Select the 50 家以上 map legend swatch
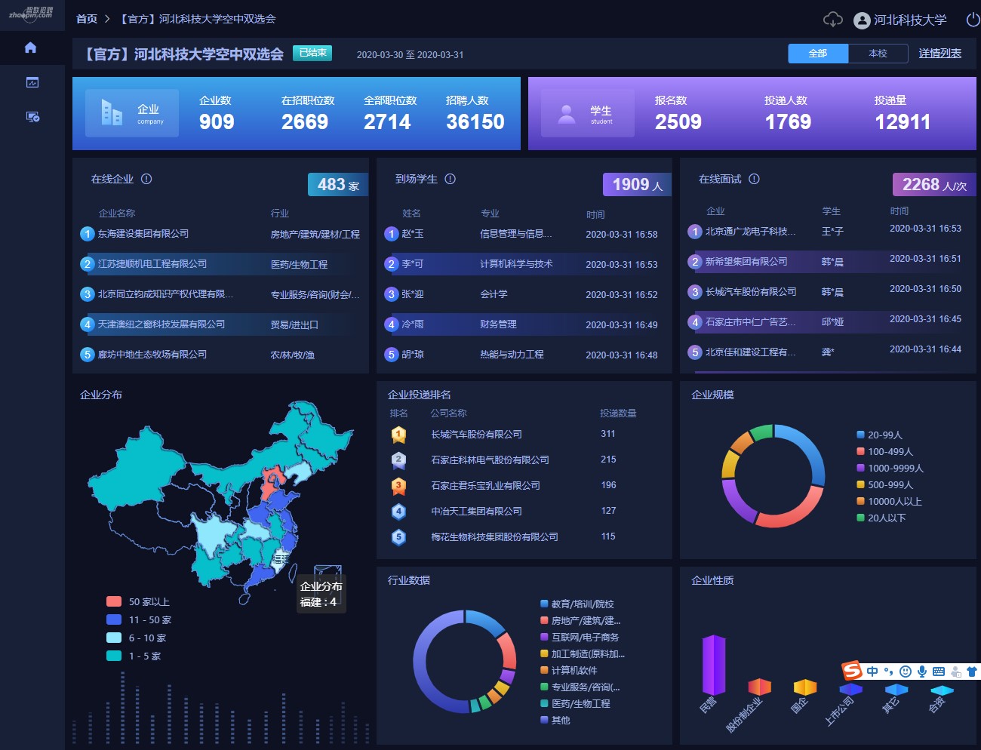981x750 pixels. coord(114,601)
